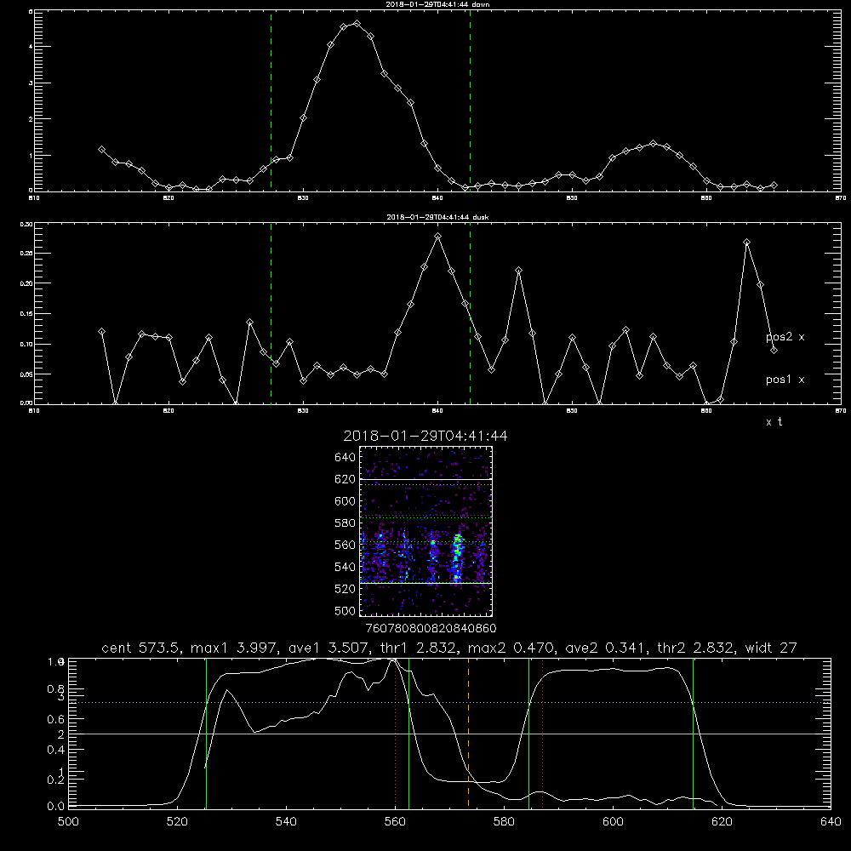Click the leftmost green vertical line in bottom plot
This screenshot has width=851, height=851.
[206, 733]
